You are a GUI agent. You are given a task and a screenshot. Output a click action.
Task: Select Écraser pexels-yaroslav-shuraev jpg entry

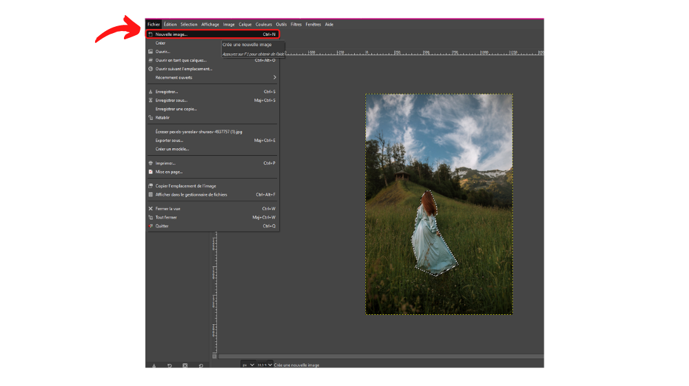[212, 132]
